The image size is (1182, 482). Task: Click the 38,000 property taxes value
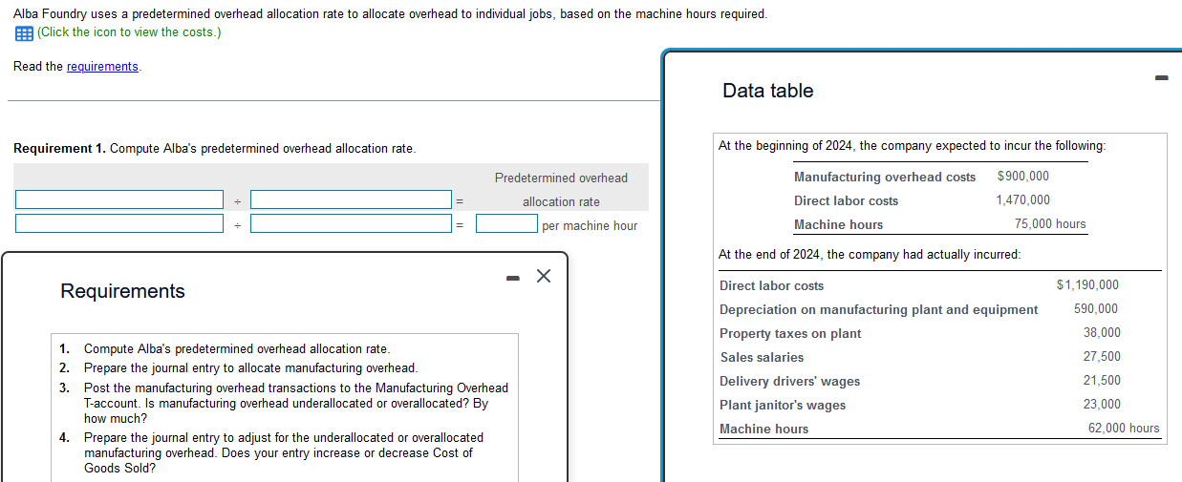tap(1103, 333)
